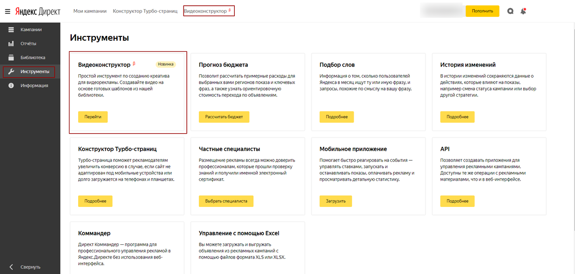Image resolution: width=575 pixels, height=274 pixels.
Task: Click the История изменений card title
Action: [x=468, y=65]
